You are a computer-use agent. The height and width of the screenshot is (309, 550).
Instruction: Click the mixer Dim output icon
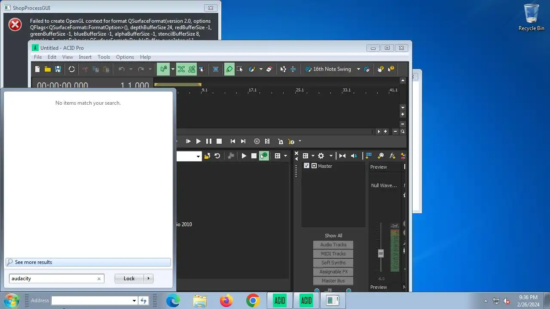(x=354, y=156)
